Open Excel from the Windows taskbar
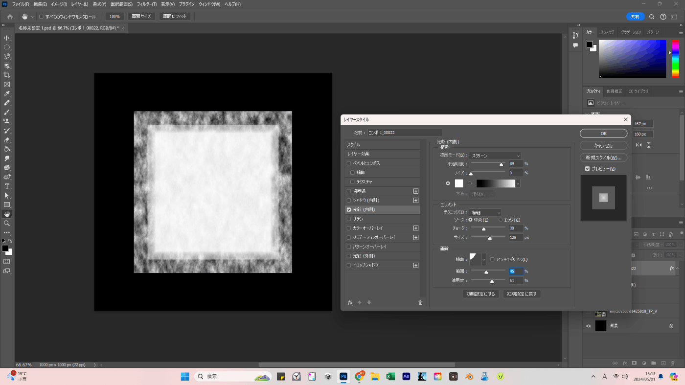Viewport: 685px width, 385px height. click(390, 377)
